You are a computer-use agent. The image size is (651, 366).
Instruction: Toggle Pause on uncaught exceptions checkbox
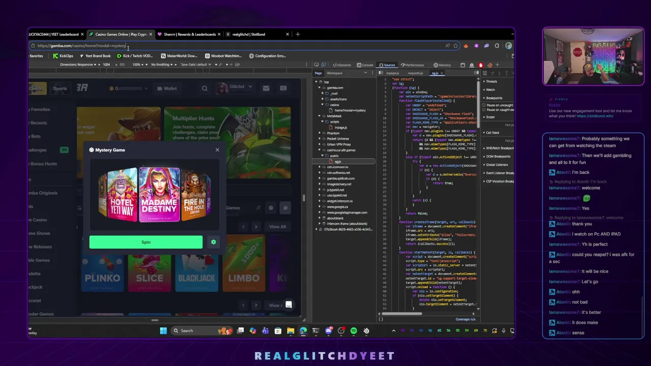point(484,105)
